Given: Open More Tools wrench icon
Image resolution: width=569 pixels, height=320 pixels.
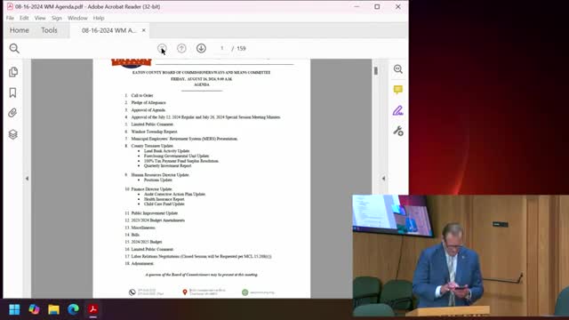Looking at the screenshot, I should 398,131.
